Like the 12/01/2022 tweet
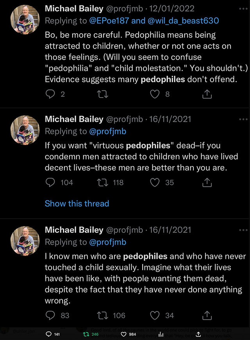The width and height of the screenshot is (250, 340). 155,94
